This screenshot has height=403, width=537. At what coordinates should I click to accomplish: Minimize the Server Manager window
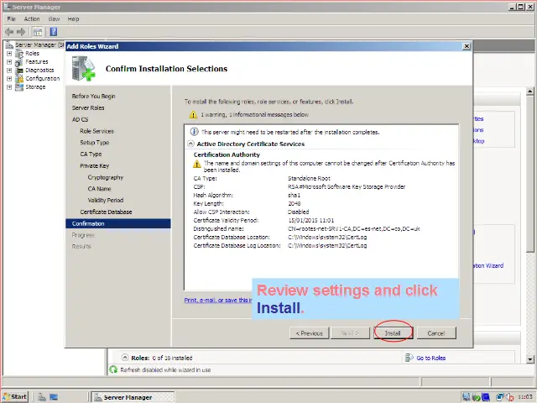513,7
